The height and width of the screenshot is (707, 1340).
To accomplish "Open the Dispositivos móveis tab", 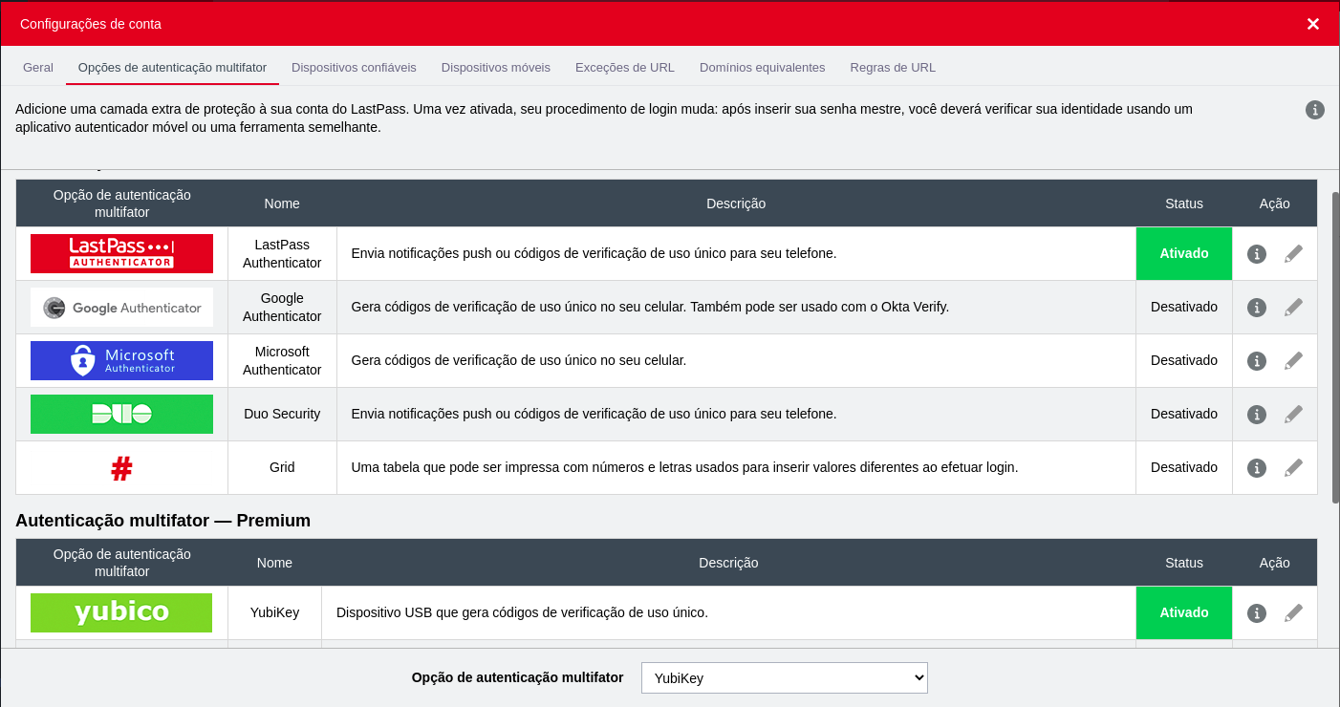I will [x=496, y=68].
